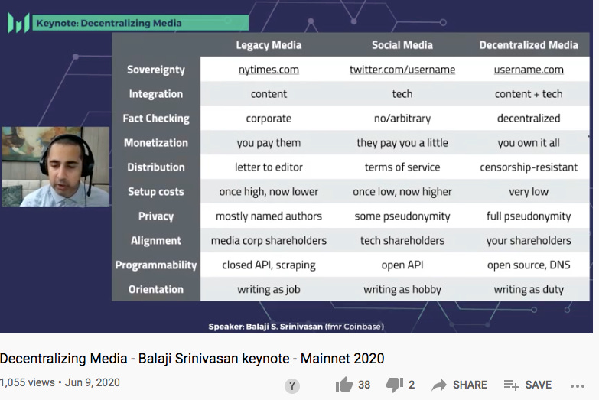The image size is (599, 400).
Task: Click the 'open API' cell
Action: (402, 265)
